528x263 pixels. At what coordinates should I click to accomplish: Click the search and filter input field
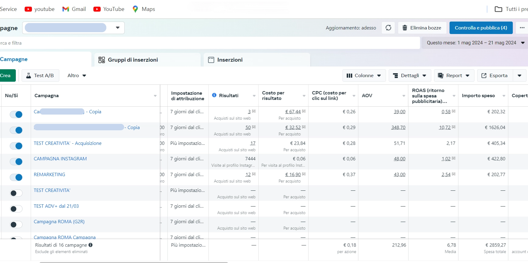pos(182,43)
